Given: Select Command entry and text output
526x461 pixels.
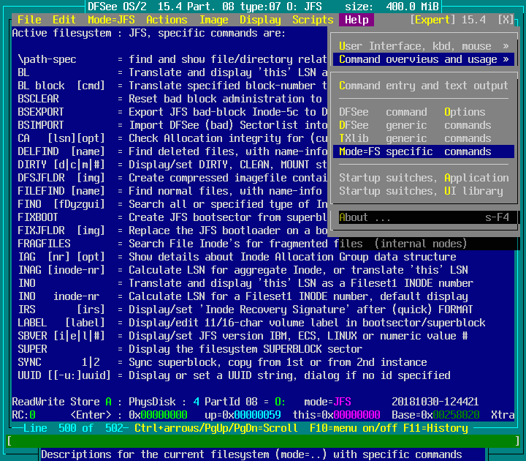Looking at the screenshot, I should [x=424, y=86].
